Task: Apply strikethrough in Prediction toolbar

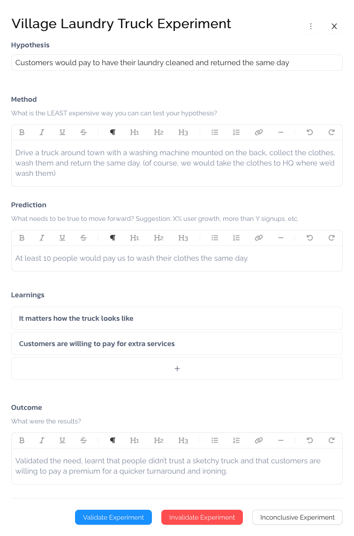Action: click(83, 238)
